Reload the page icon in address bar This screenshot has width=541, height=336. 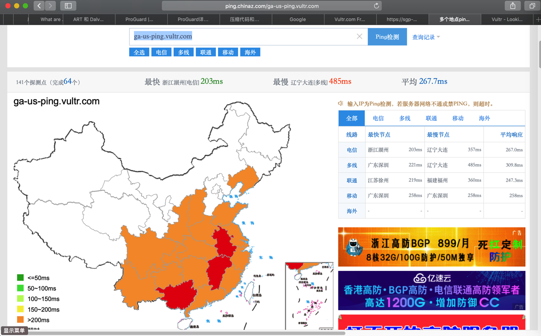click(x=376, y=6)
